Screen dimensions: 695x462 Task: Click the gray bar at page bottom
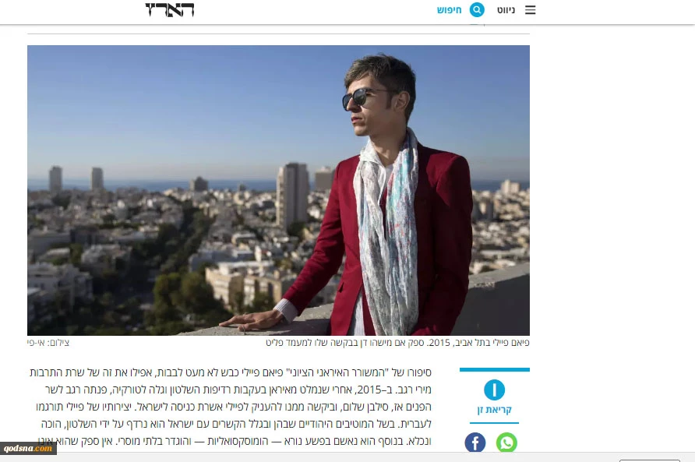347,457
